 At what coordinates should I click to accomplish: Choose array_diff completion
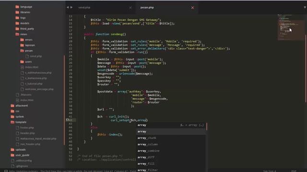coord(171,157)
